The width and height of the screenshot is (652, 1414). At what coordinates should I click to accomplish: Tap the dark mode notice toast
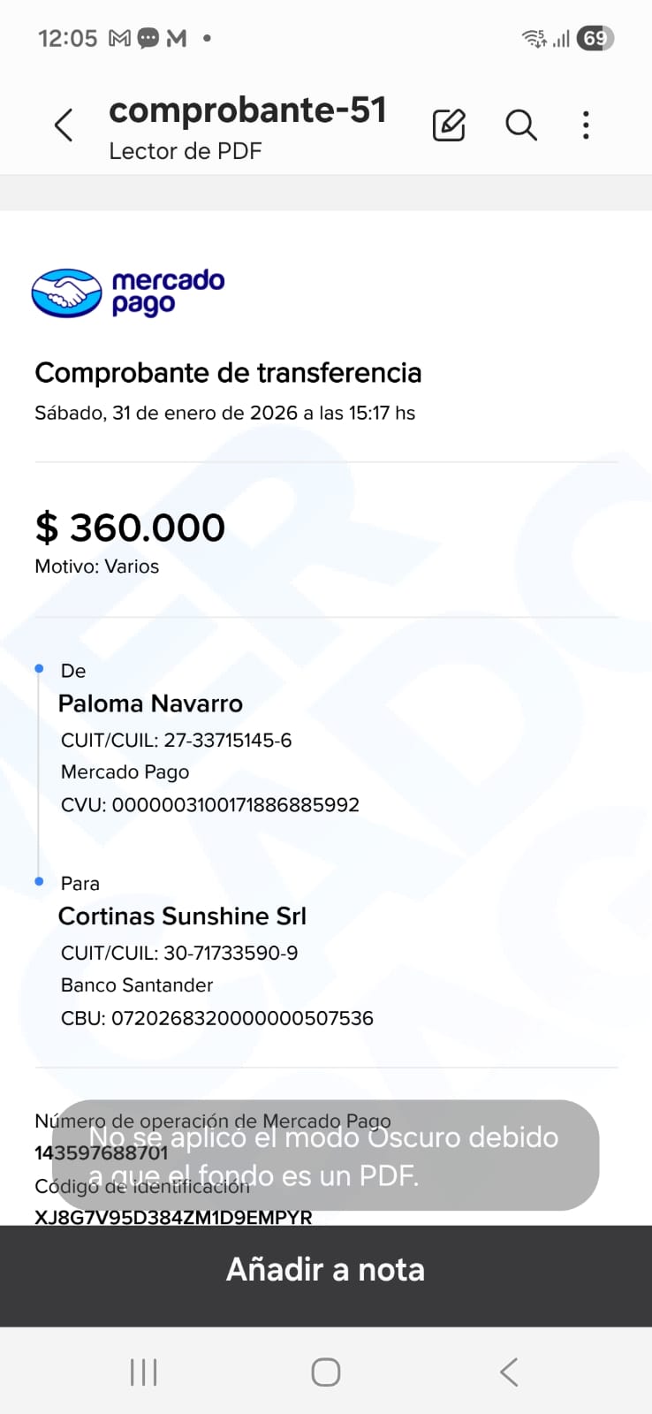[325, 1155]
